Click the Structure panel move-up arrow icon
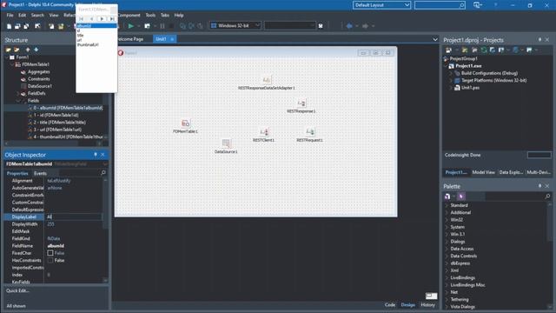 pyautogui.click(x=28, y=50)
